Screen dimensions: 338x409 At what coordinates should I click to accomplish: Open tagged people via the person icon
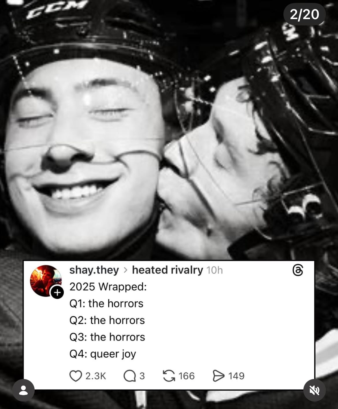(x=23, y=391)
